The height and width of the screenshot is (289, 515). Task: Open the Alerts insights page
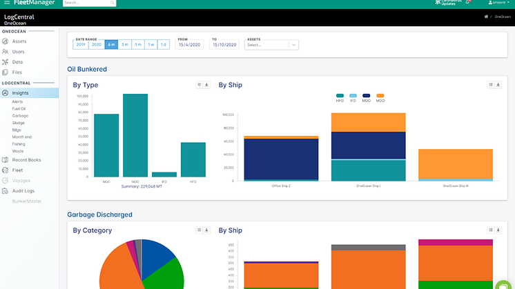(17, 101)
